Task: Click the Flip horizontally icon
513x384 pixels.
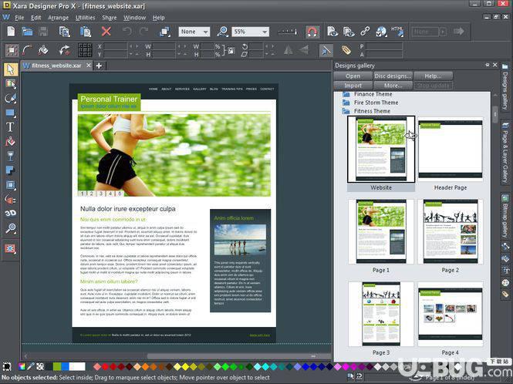Action: (x=288, y=50)
